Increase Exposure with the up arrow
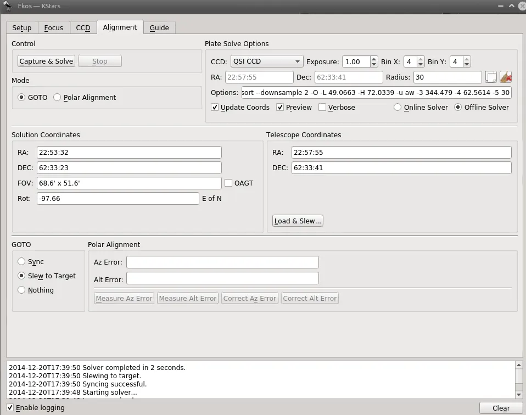 coord(374,59)
